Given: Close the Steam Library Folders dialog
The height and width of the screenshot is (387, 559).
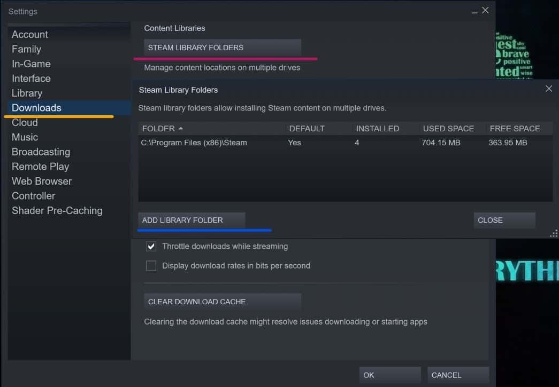Looking at the screenshot, I should pos(548,89).
